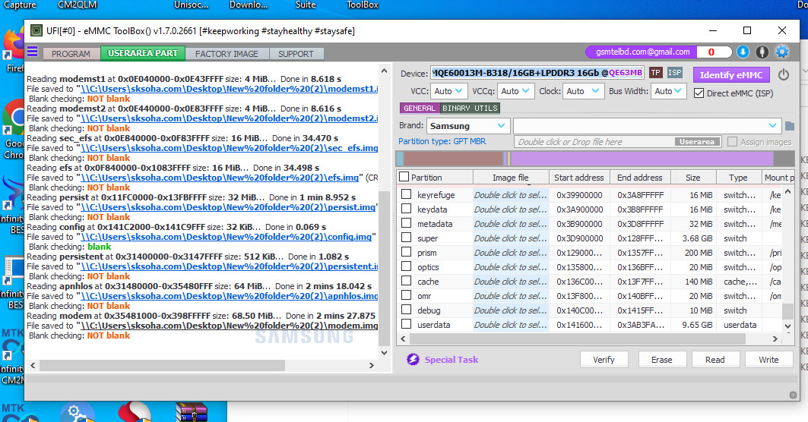This screenshot has width=808, height=422.
Task: Switch to the BINARY UTILS tab
Action: [470, 109]
